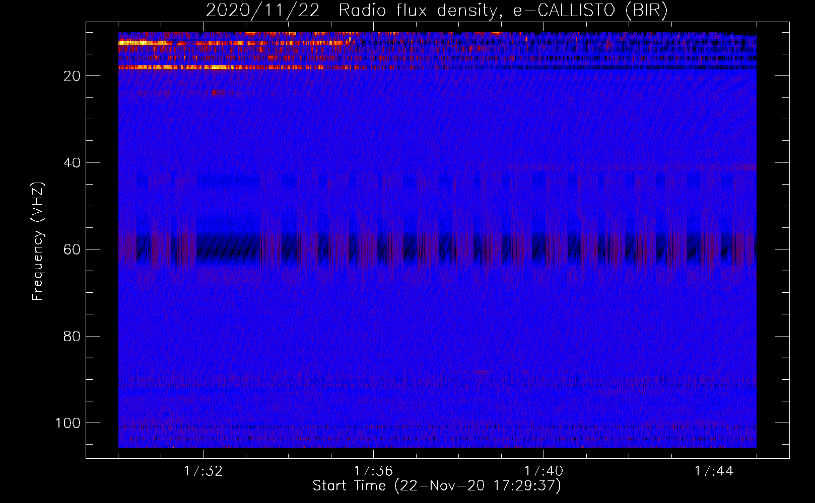Click the 80 frequency tick label

pyautogui.click(x=72, y=337)
